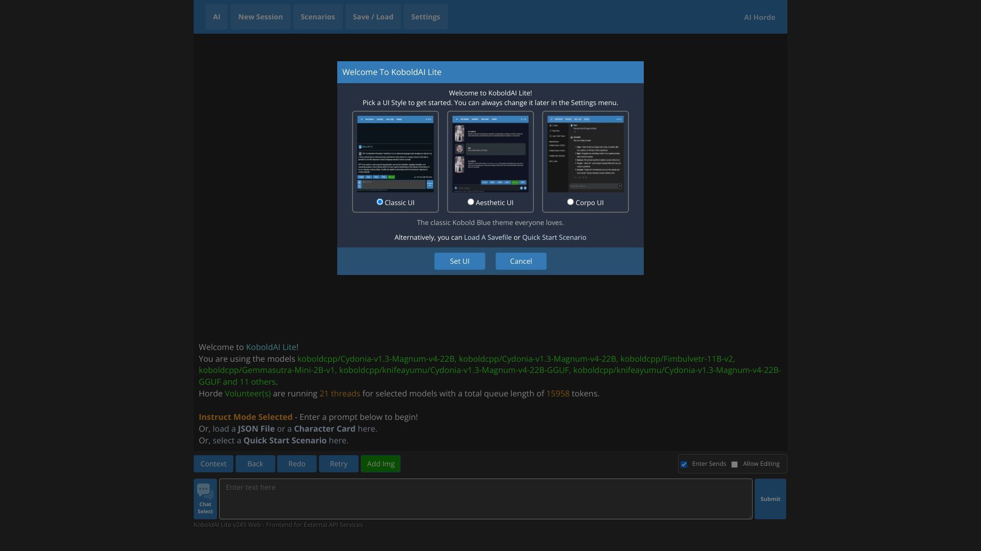Viewport: 981px width, 551px height.
Task: Cancel the welcome dialog
Action: 521,261
